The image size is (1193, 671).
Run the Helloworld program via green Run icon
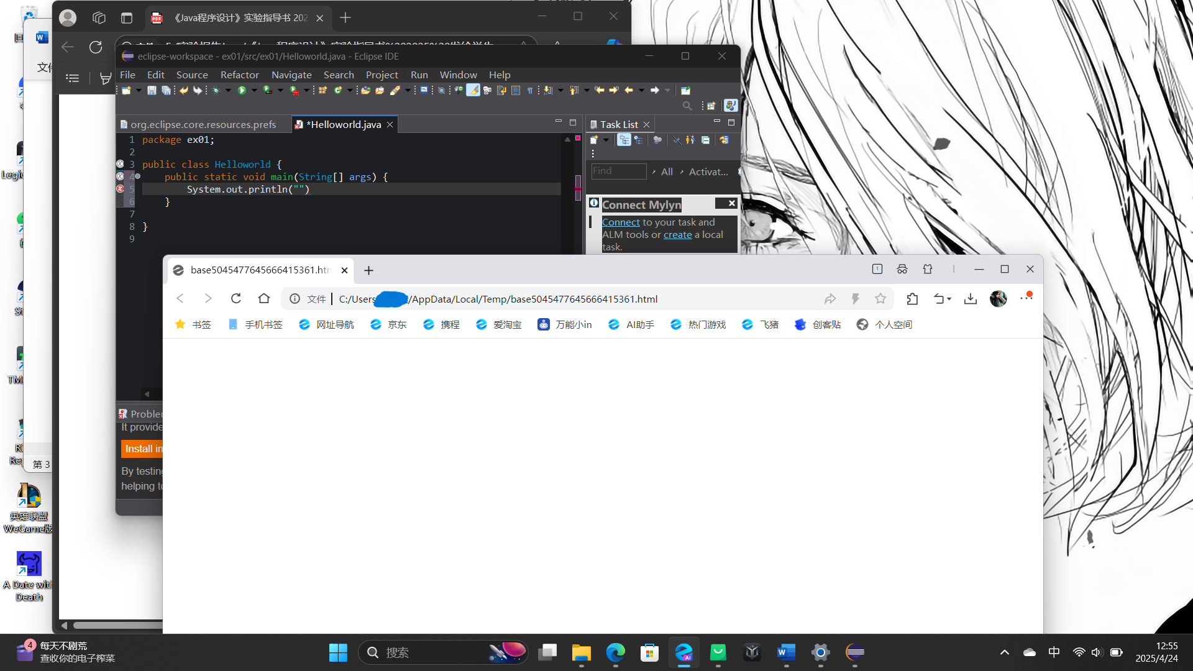click(241, 90)
